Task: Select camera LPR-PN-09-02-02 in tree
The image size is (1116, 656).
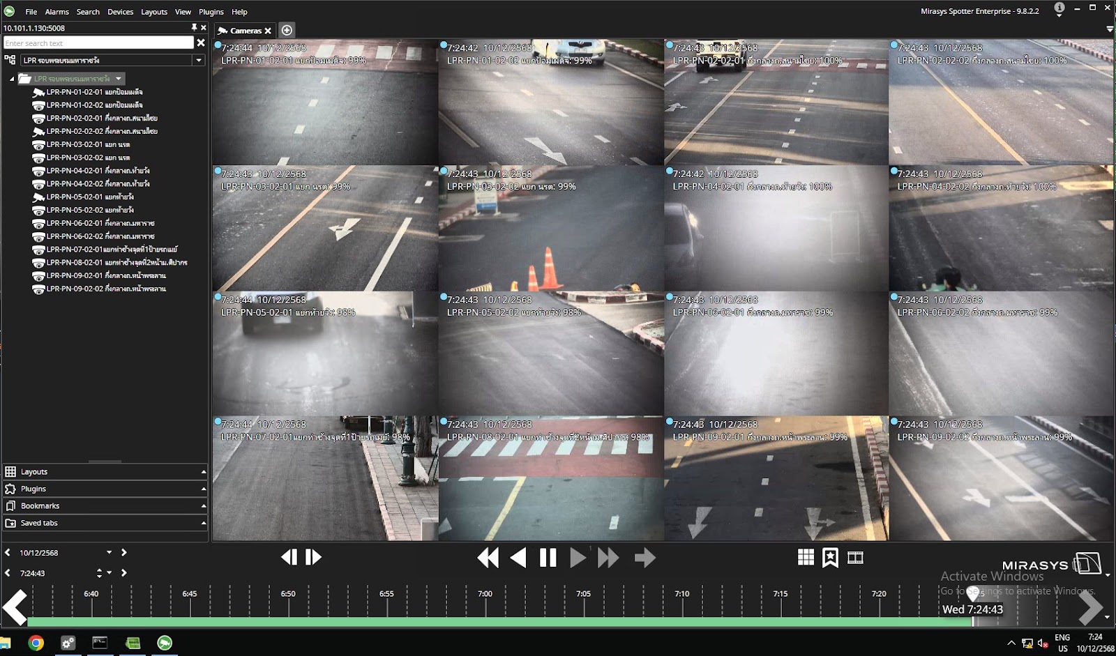Action: pos(99,289)
